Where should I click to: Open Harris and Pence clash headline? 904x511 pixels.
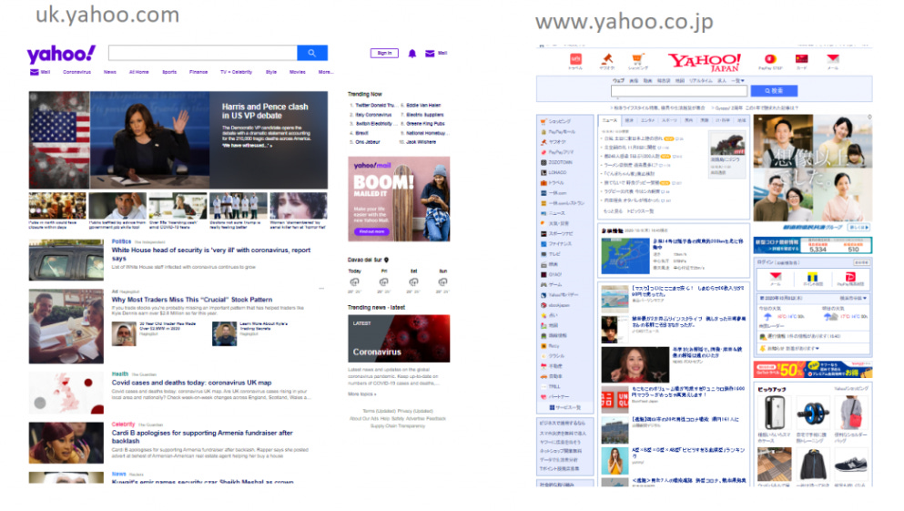pyautogui.click(x=265, y=111)
